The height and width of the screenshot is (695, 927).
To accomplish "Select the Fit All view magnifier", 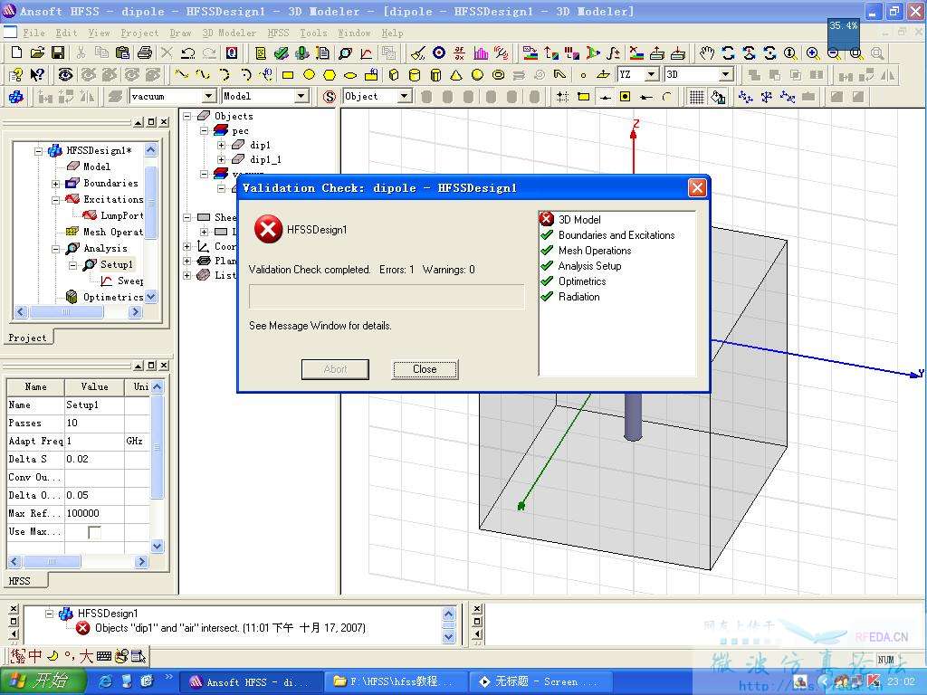I will point(855,52).
